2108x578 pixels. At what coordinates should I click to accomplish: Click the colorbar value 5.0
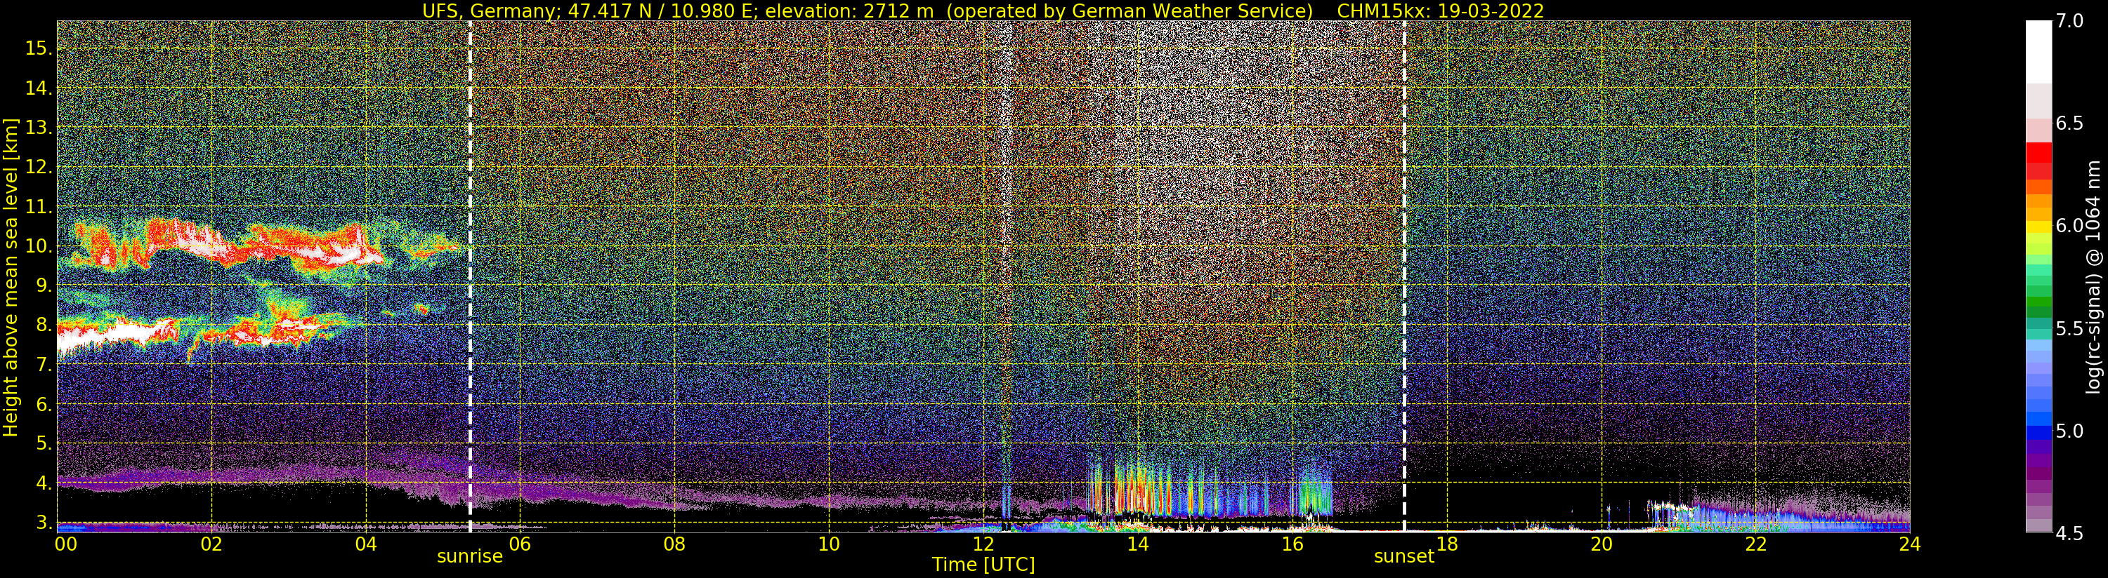click(2069, 431)
